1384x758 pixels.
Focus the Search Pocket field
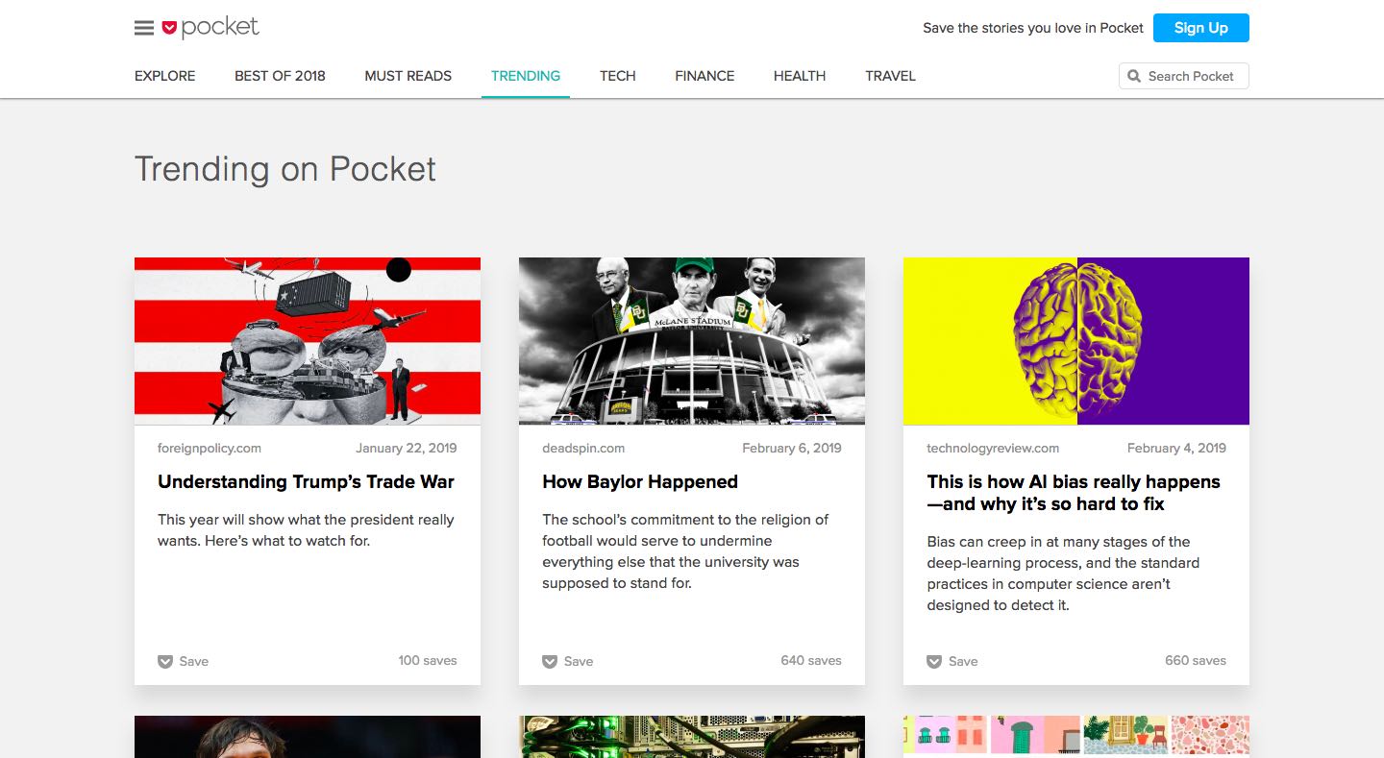1184,76
